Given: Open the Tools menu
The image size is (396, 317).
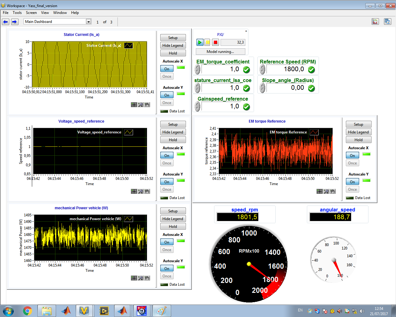Looking at the screenshot, I should pyautogui.click(x=17, y=13).
